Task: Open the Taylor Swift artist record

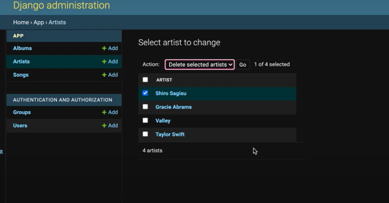Action: pos(170,134)
